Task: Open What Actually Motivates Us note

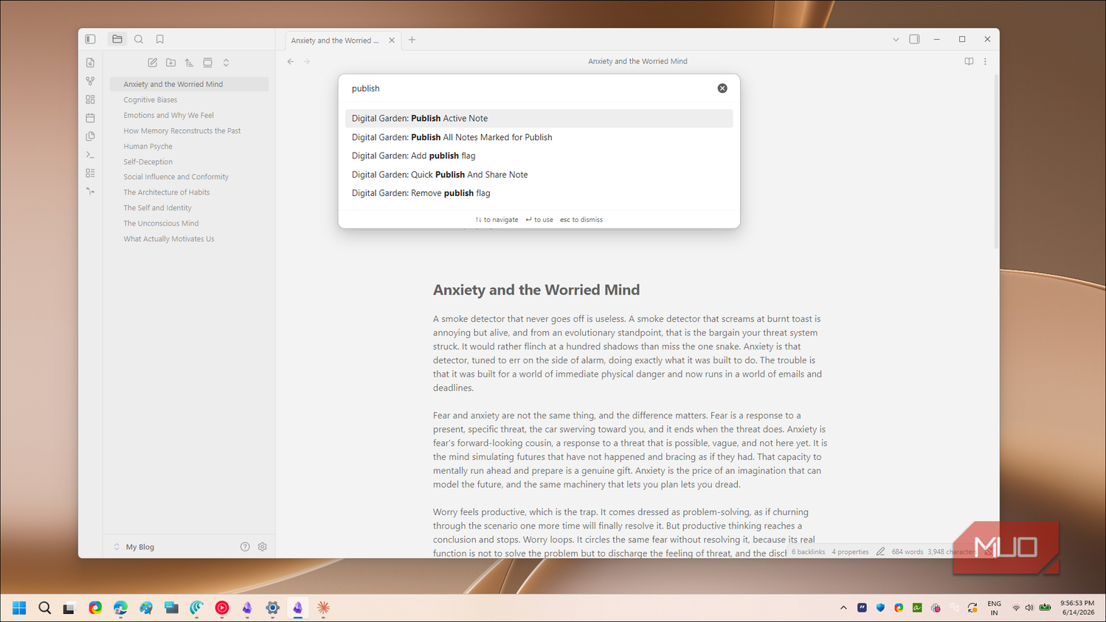Action: tap(189, 239)
